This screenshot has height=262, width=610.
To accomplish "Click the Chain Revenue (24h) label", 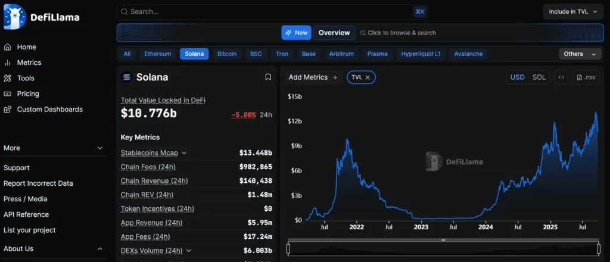I will click(154, 181).
